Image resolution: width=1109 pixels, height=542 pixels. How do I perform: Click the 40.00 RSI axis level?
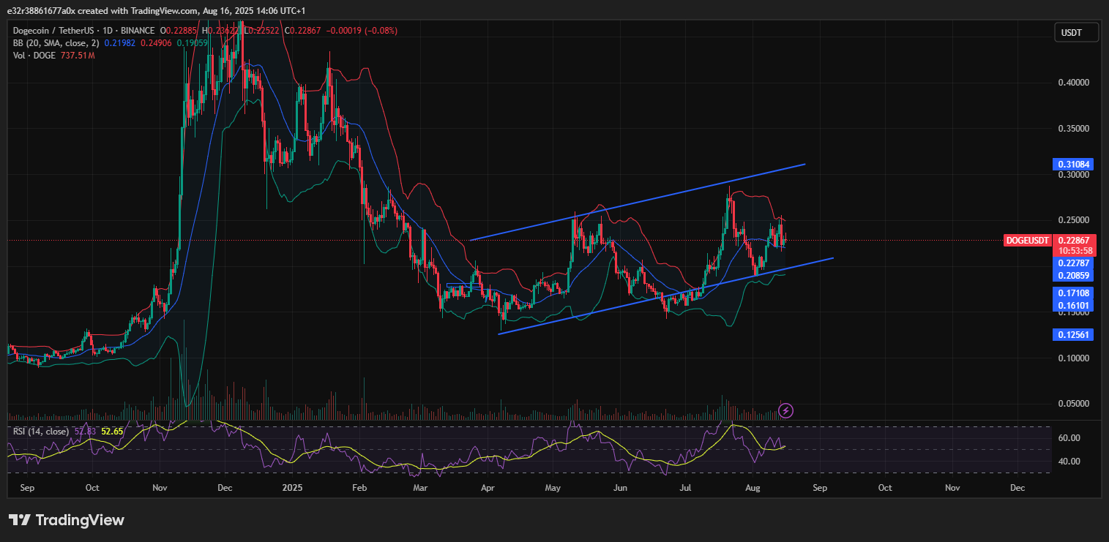(1069, 462)
